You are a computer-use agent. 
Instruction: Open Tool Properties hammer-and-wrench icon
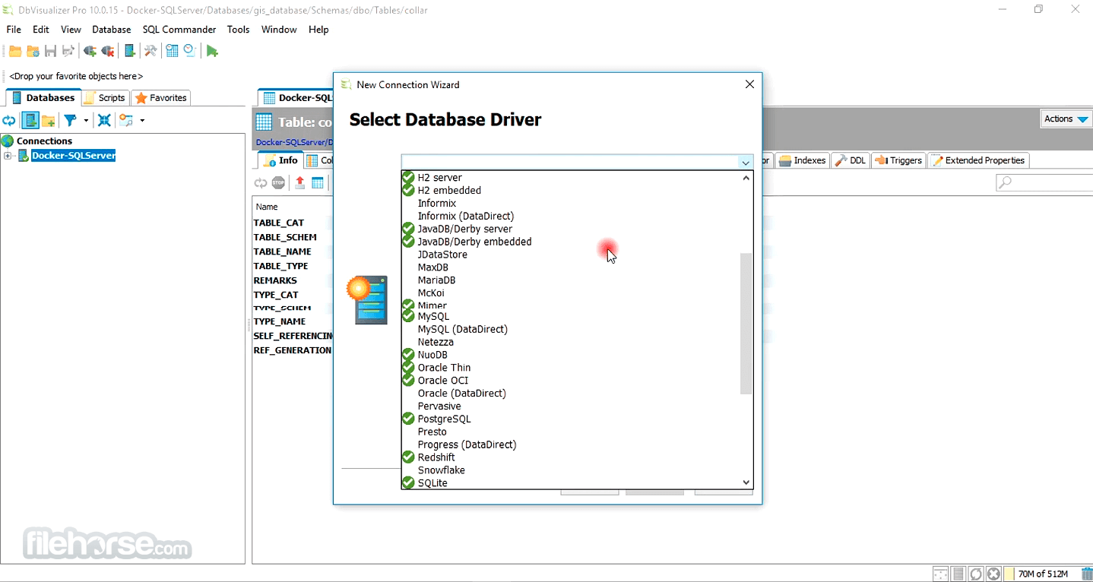click(150, 51)
